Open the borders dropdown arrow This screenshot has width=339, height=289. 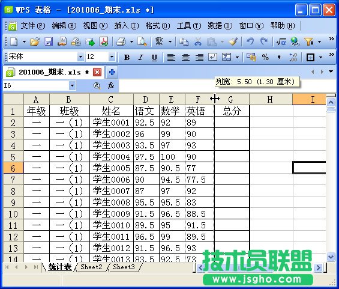click(320, 58)
